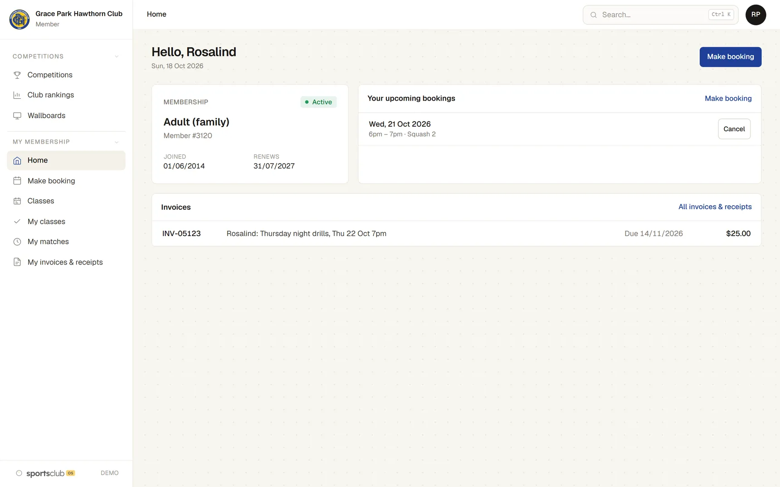
Task: Click the Ctrl K shortcut badge
Action: (x=721, y=14)
